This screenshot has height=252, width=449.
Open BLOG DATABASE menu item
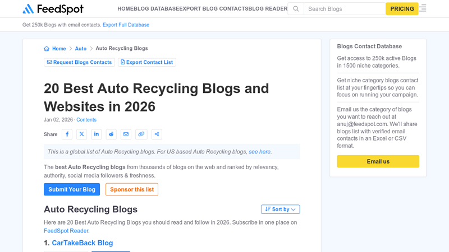pyautogui.click(x=157, y=9)
